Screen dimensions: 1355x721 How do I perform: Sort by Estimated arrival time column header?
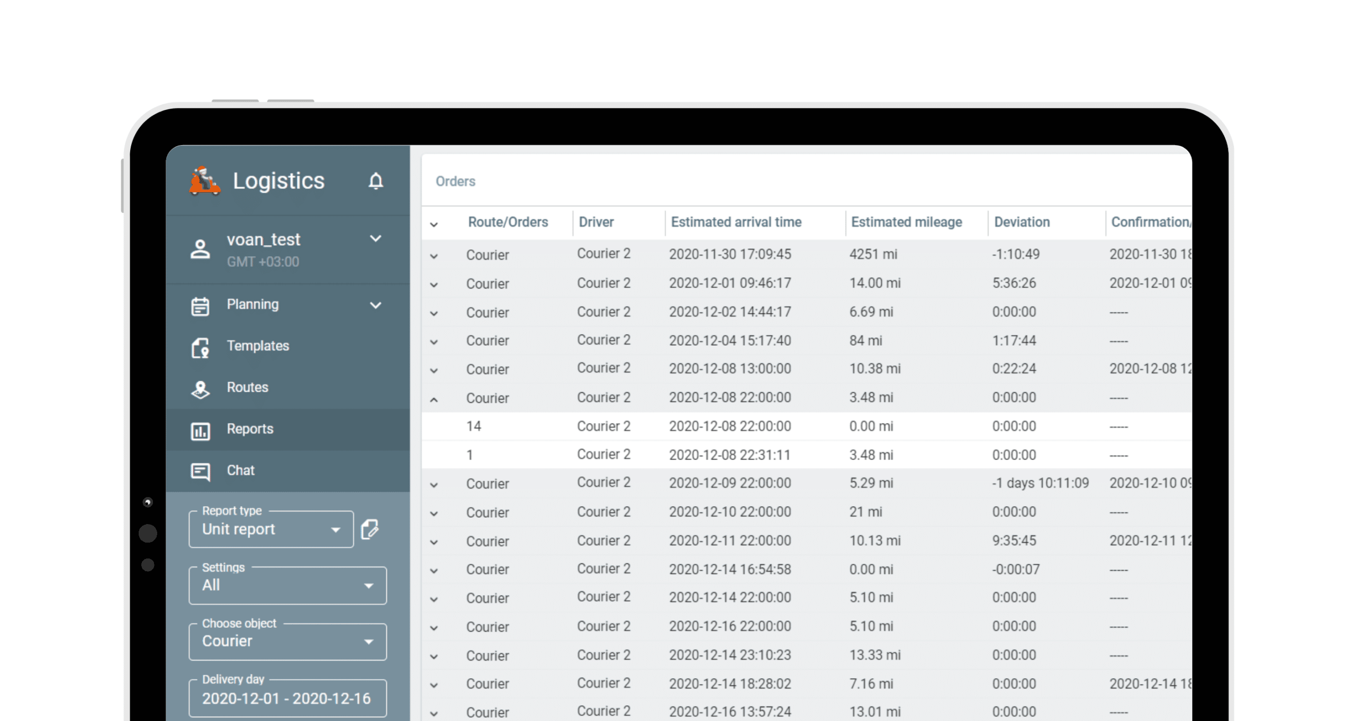[x=736, y=222]
